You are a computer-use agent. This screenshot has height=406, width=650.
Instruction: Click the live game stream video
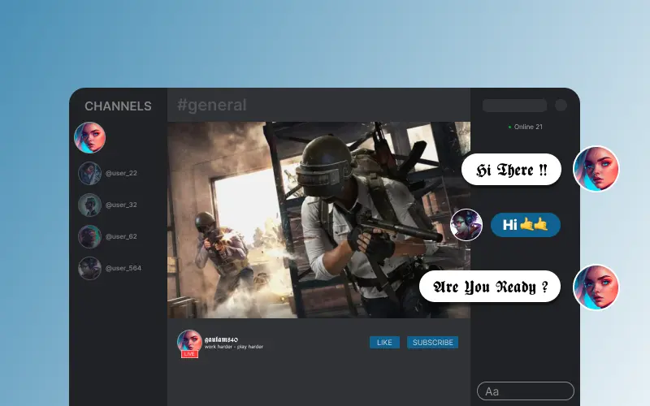coord(318,219)
